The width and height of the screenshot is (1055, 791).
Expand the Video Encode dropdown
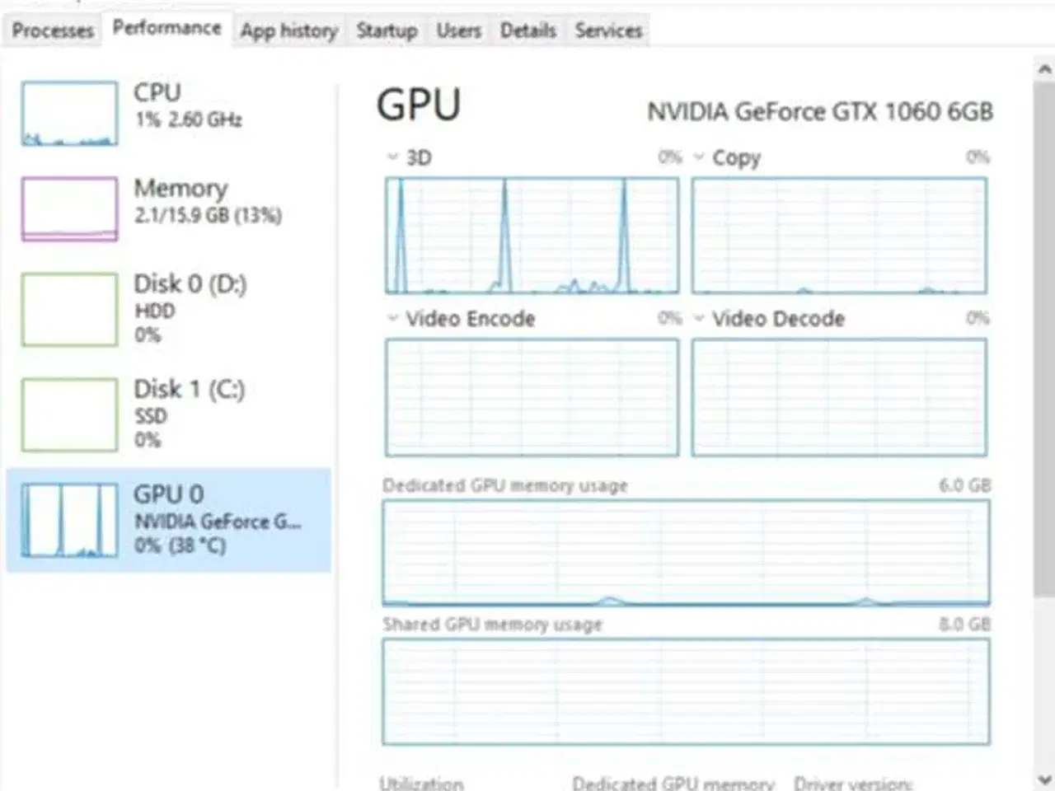pos(392,319)
